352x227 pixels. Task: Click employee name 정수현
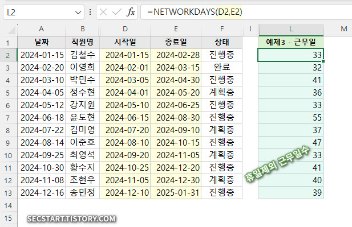click(x=82, y=93)
